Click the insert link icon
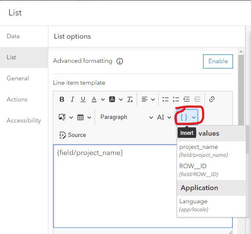 [x=212, y=99]
